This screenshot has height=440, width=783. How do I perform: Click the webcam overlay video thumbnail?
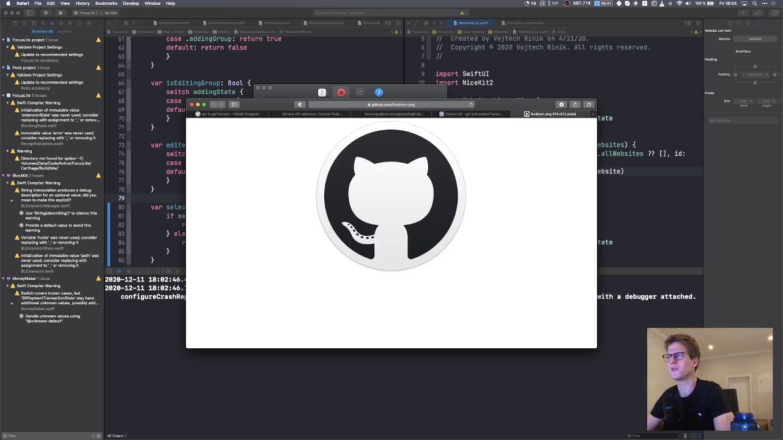click(x=710, y=380)
